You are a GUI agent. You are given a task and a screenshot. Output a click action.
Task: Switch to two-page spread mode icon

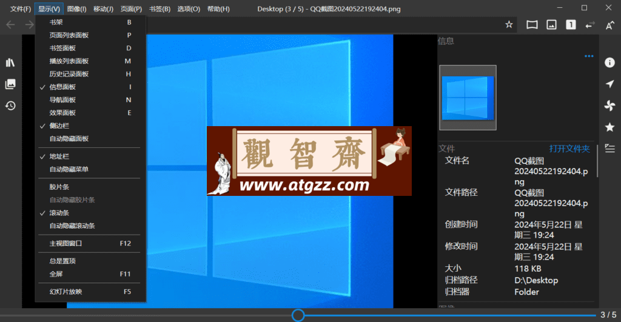click(532, 25)
